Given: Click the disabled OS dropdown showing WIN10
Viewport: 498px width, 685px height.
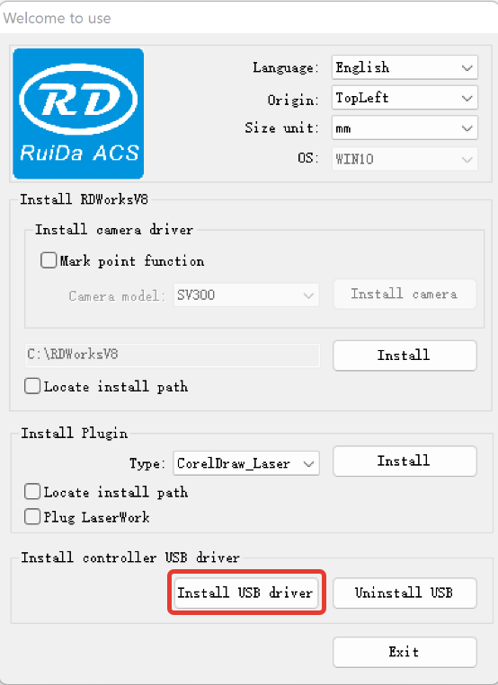Looking at the screenshot, I should (x=405, y=159).
